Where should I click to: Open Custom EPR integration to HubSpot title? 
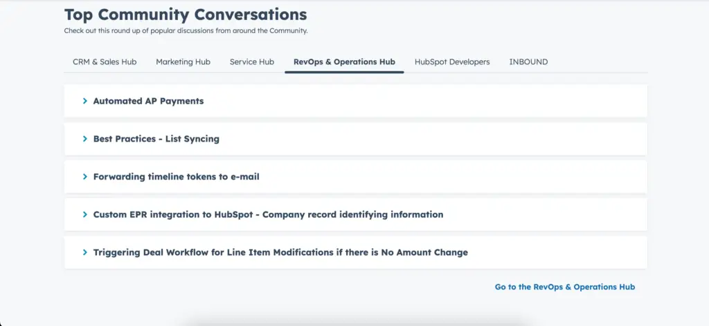click(x=268, y=215)
